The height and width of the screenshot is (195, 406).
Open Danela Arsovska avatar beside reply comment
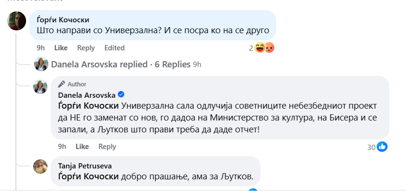click(40, 87)
